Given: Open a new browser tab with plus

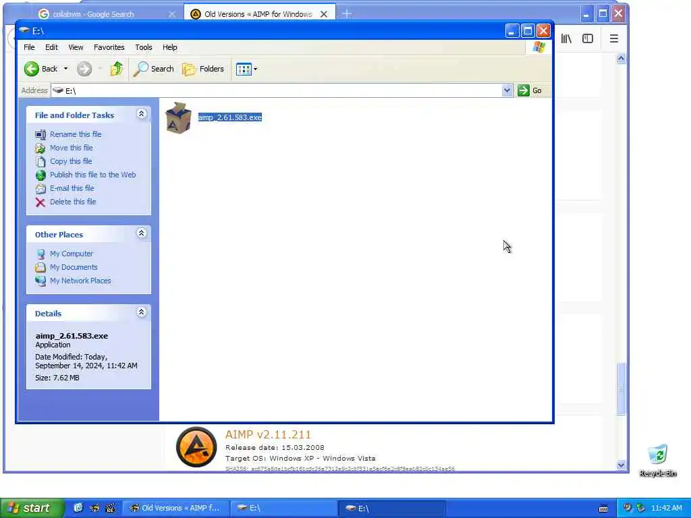Looking at the screenshot, I should [347, 14].
